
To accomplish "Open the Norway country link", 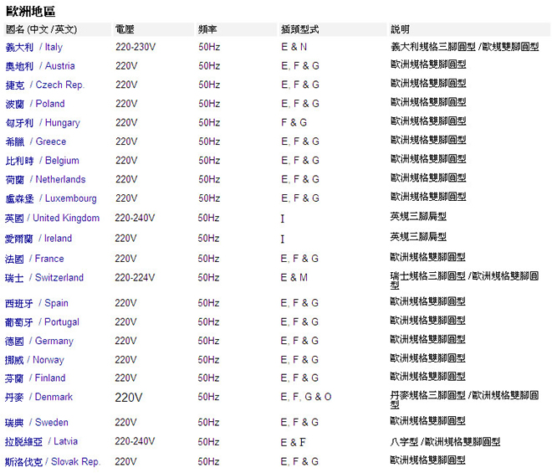I will click(x=34, y=360).
